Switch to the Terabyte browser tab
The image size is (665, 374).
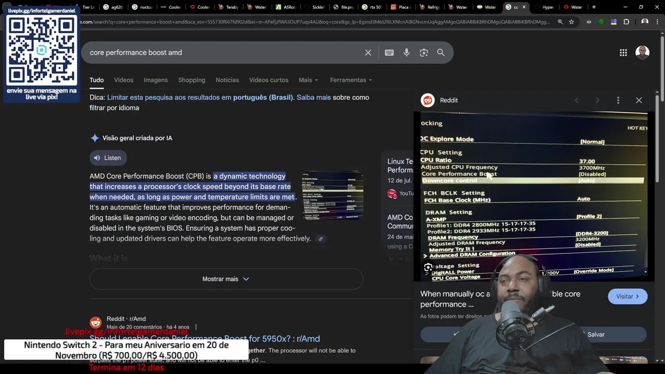(229, 7)
